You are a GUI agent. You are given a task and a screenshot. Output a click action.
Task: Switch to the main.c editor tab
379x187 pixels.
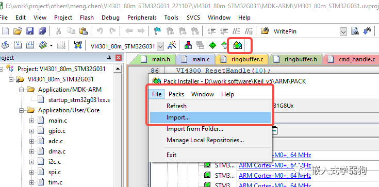195,59
